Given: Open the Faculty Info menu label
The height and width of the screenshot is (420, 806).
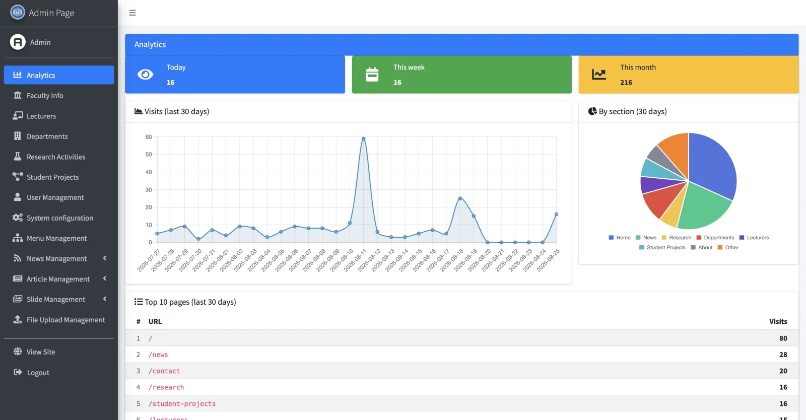Looking at the screenshot, I should coord(45,96).
